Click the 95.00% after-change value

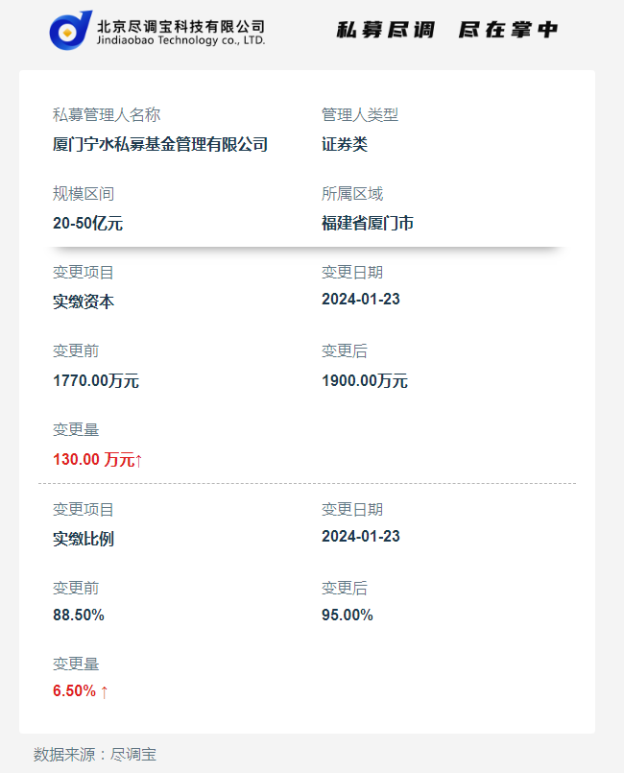[348, 615]
